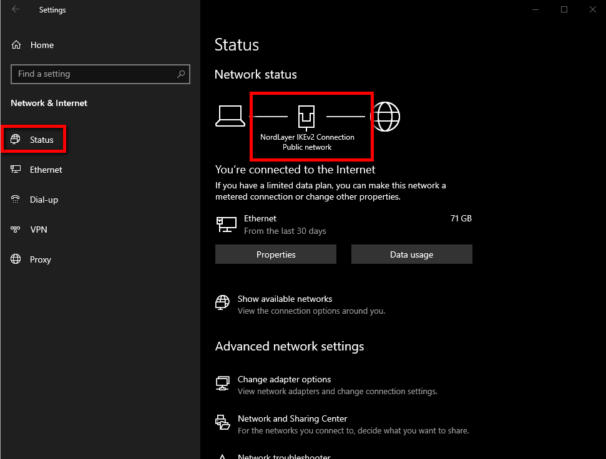Click the Internet globe in network diagram
The height and width of the screenshot is (459, 606).
click(x=386, y=115)
